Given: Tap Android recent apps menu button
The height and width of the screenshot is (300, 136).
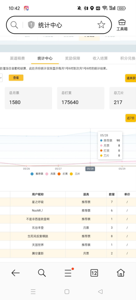Looking at the screenshot, I should coord(33,292).
